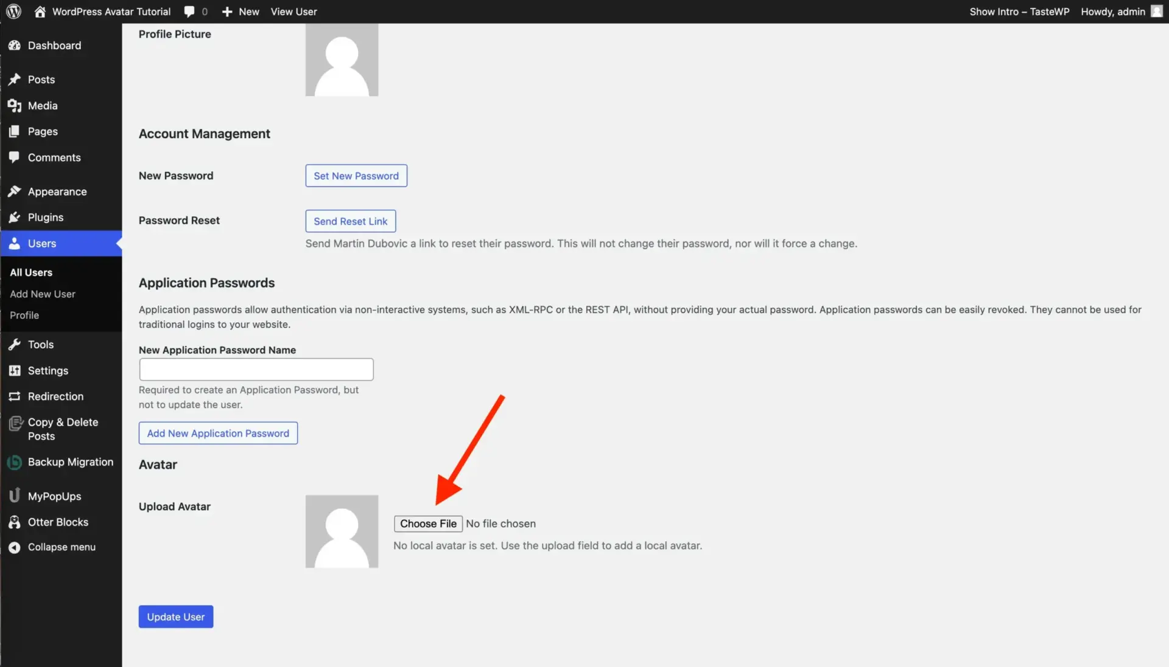Open the Add New User page
Viewport: 1169px width, 667px height.
coord(43,294)
